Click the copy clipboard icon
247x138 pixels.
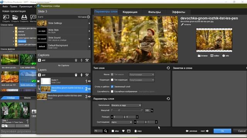tap(135, 131)
